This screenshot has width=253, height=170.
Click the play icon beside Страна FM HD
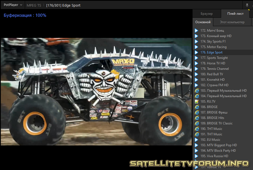click(x=196, y=85)
